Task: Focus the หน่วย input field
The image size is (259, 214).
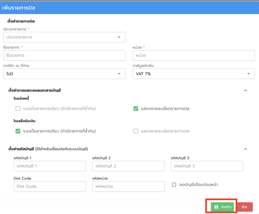Action: point(193,55)
